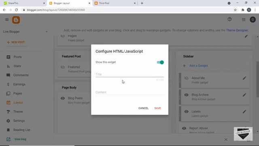Click the NEW POST button
Screen dimensions: 259x146
(x=16, y=42)
